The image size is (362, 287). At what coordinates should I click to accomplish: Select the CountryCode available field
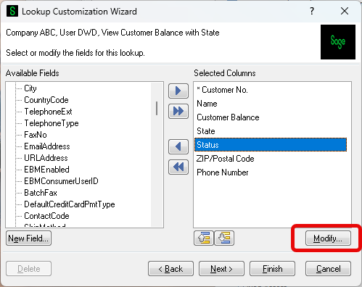pos(46,100)
